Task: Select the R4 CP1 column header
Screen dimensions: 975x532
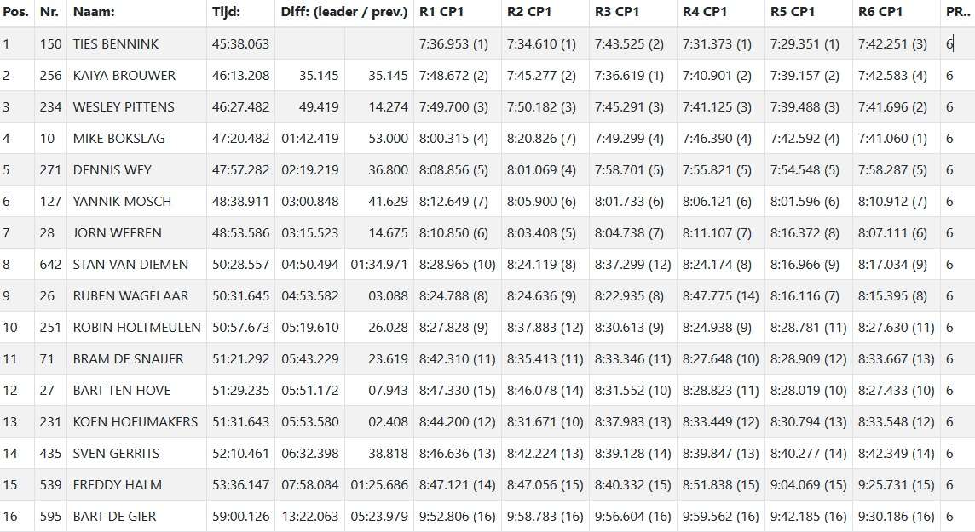Action: point(705,12)
